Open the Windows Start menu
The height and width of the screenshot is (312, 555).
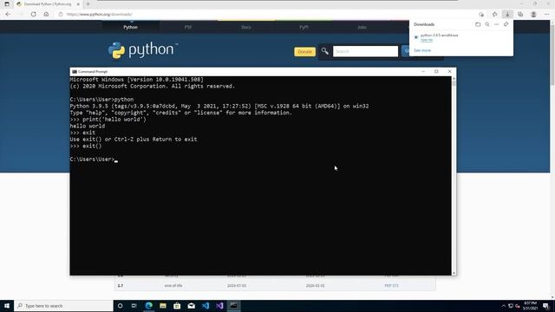click(x=7, y=306)
